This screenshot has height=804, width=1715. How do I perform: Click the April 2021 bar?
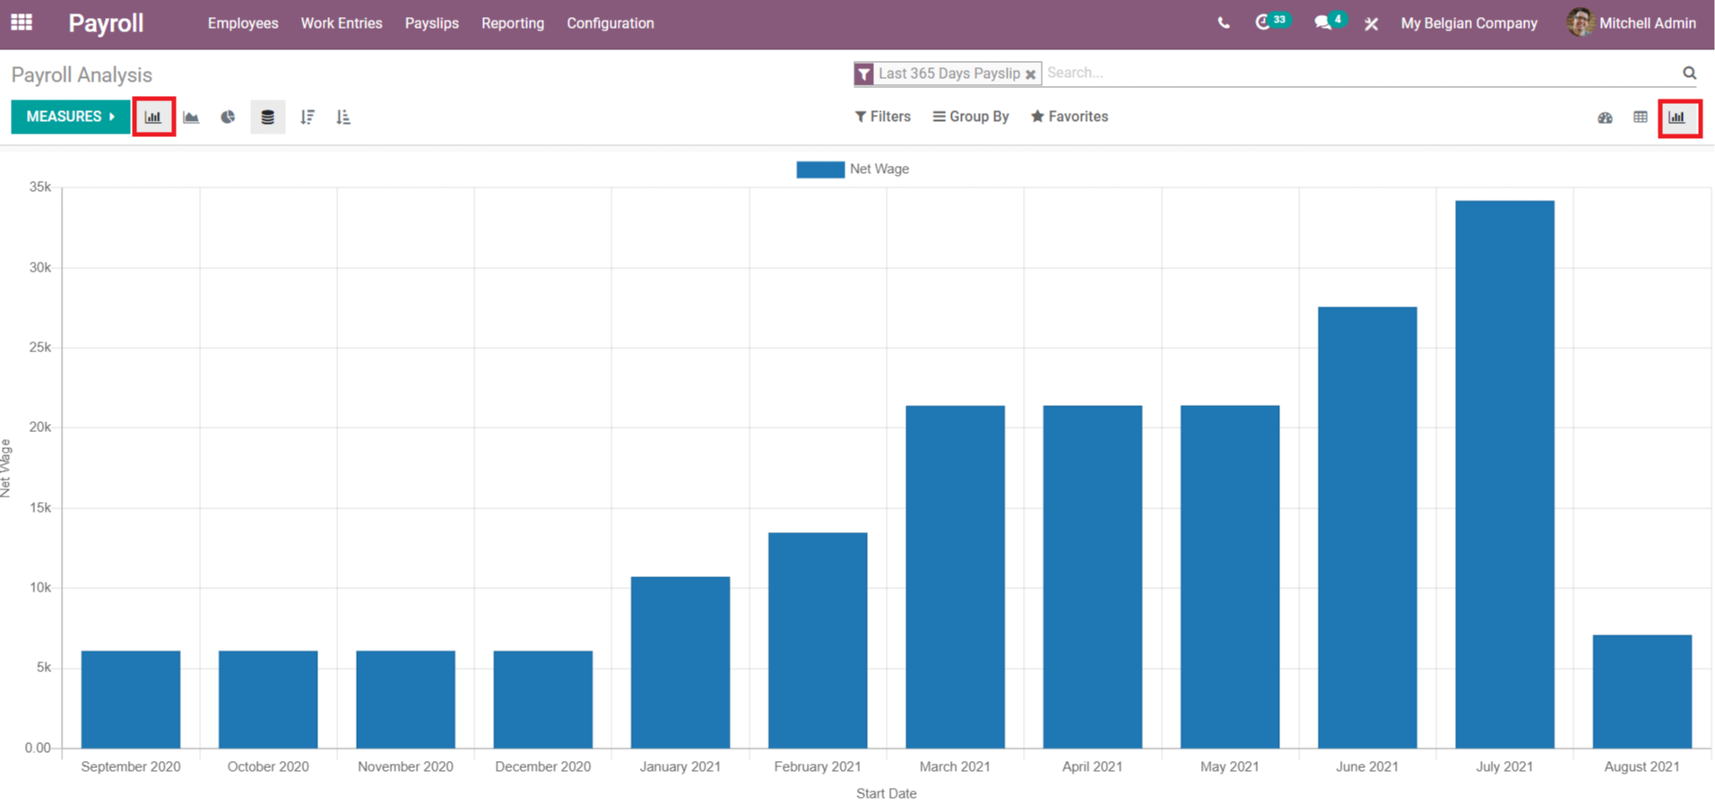point(1093,576)
